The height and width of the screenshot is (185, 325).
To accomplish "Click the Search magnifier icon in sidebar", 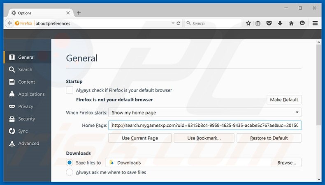I will (12, 69).
